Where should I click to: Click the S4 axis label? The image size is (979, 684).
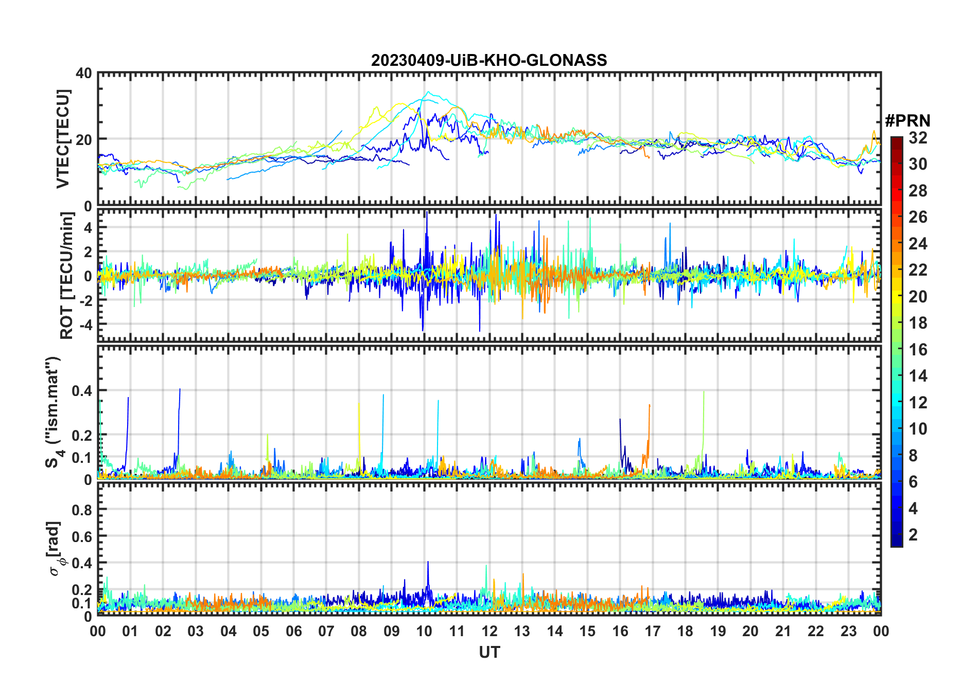click(x=54, y=412)
